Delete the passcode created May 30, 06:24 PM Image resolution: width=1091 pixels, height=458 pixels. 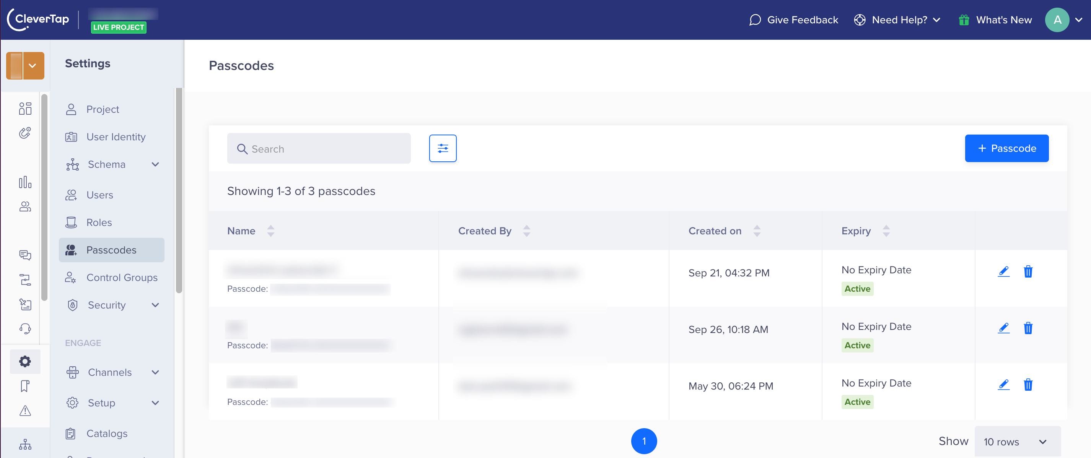1028,385
